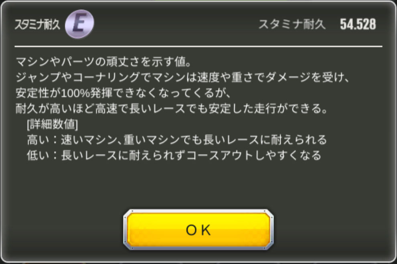The width and height of the screenshot is (397, 264).
Task: Click the yellow OK button
Action: point(198,229)
